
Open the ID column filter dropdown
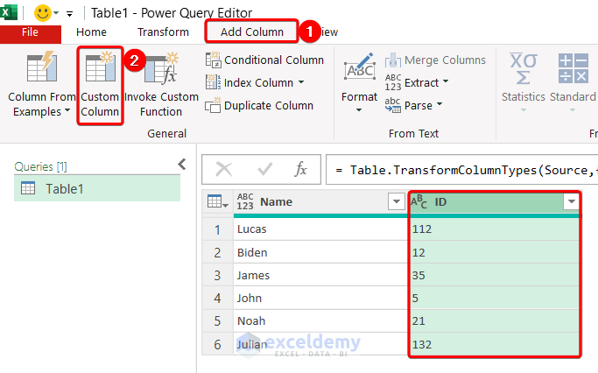(x=572, y=202)
